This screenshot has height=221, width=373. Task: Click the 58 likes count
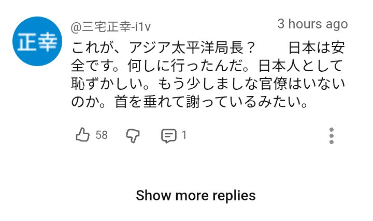click(102, 135)
